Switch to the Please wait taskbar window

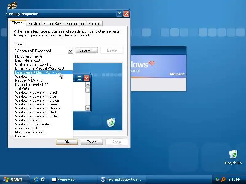coord(73,179)
